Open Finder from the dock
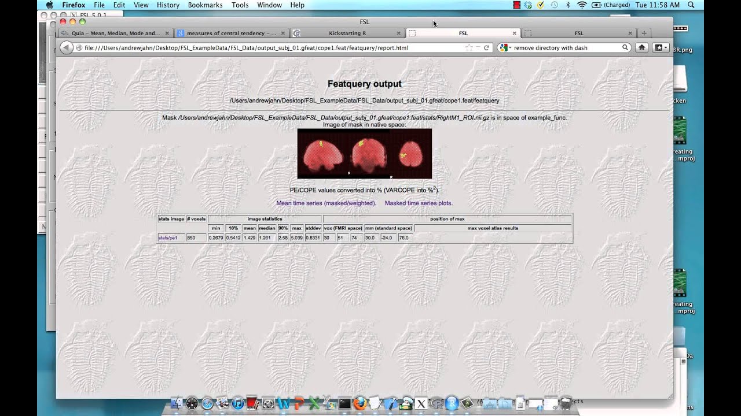741x416 pixels. point(177,403)
